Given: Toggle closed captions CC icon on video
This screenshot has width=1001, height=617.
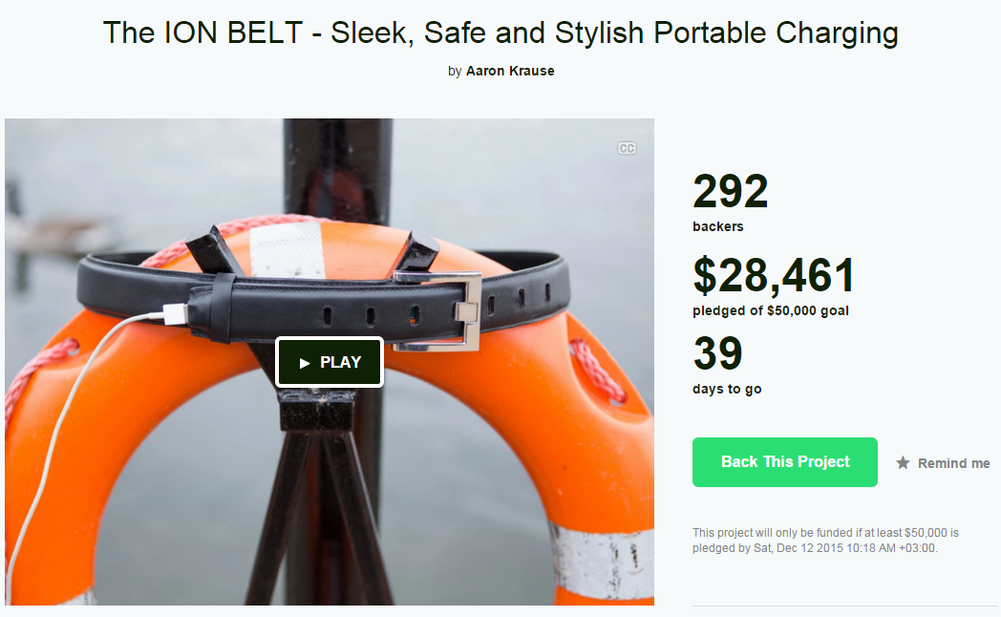Looking at the screenshot, I should click(627, 148).
